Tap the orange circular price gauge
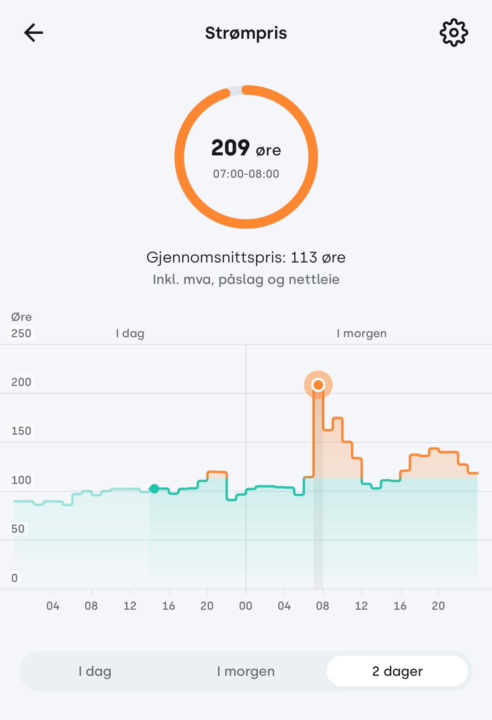 246,157
